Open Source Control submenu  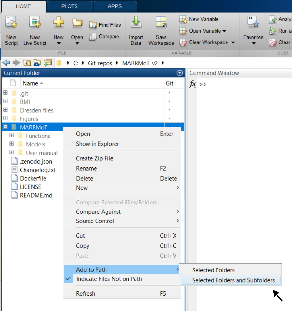click(122, 221)
